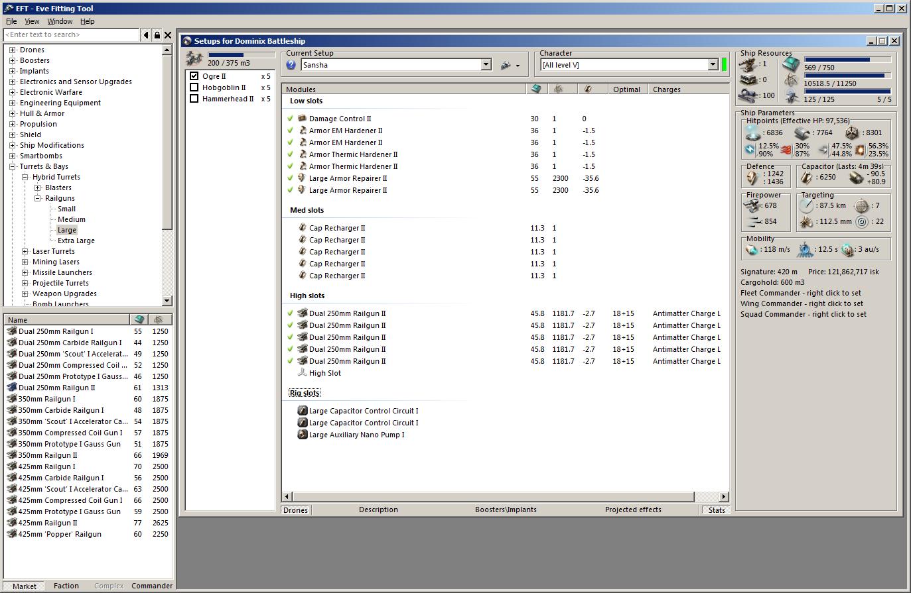Viewport: 911px width, 593px height.
Task: Collapse the Railguns tree node
Action: 37,198
